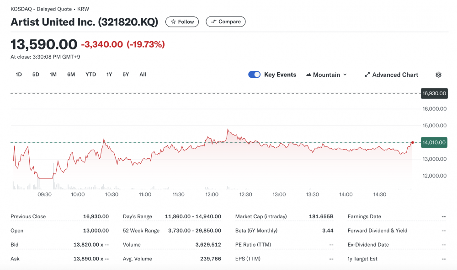The width and height of the screenshot is (457, 270).
Task: Click the star icon in Follow button
Action: (173, 22)
